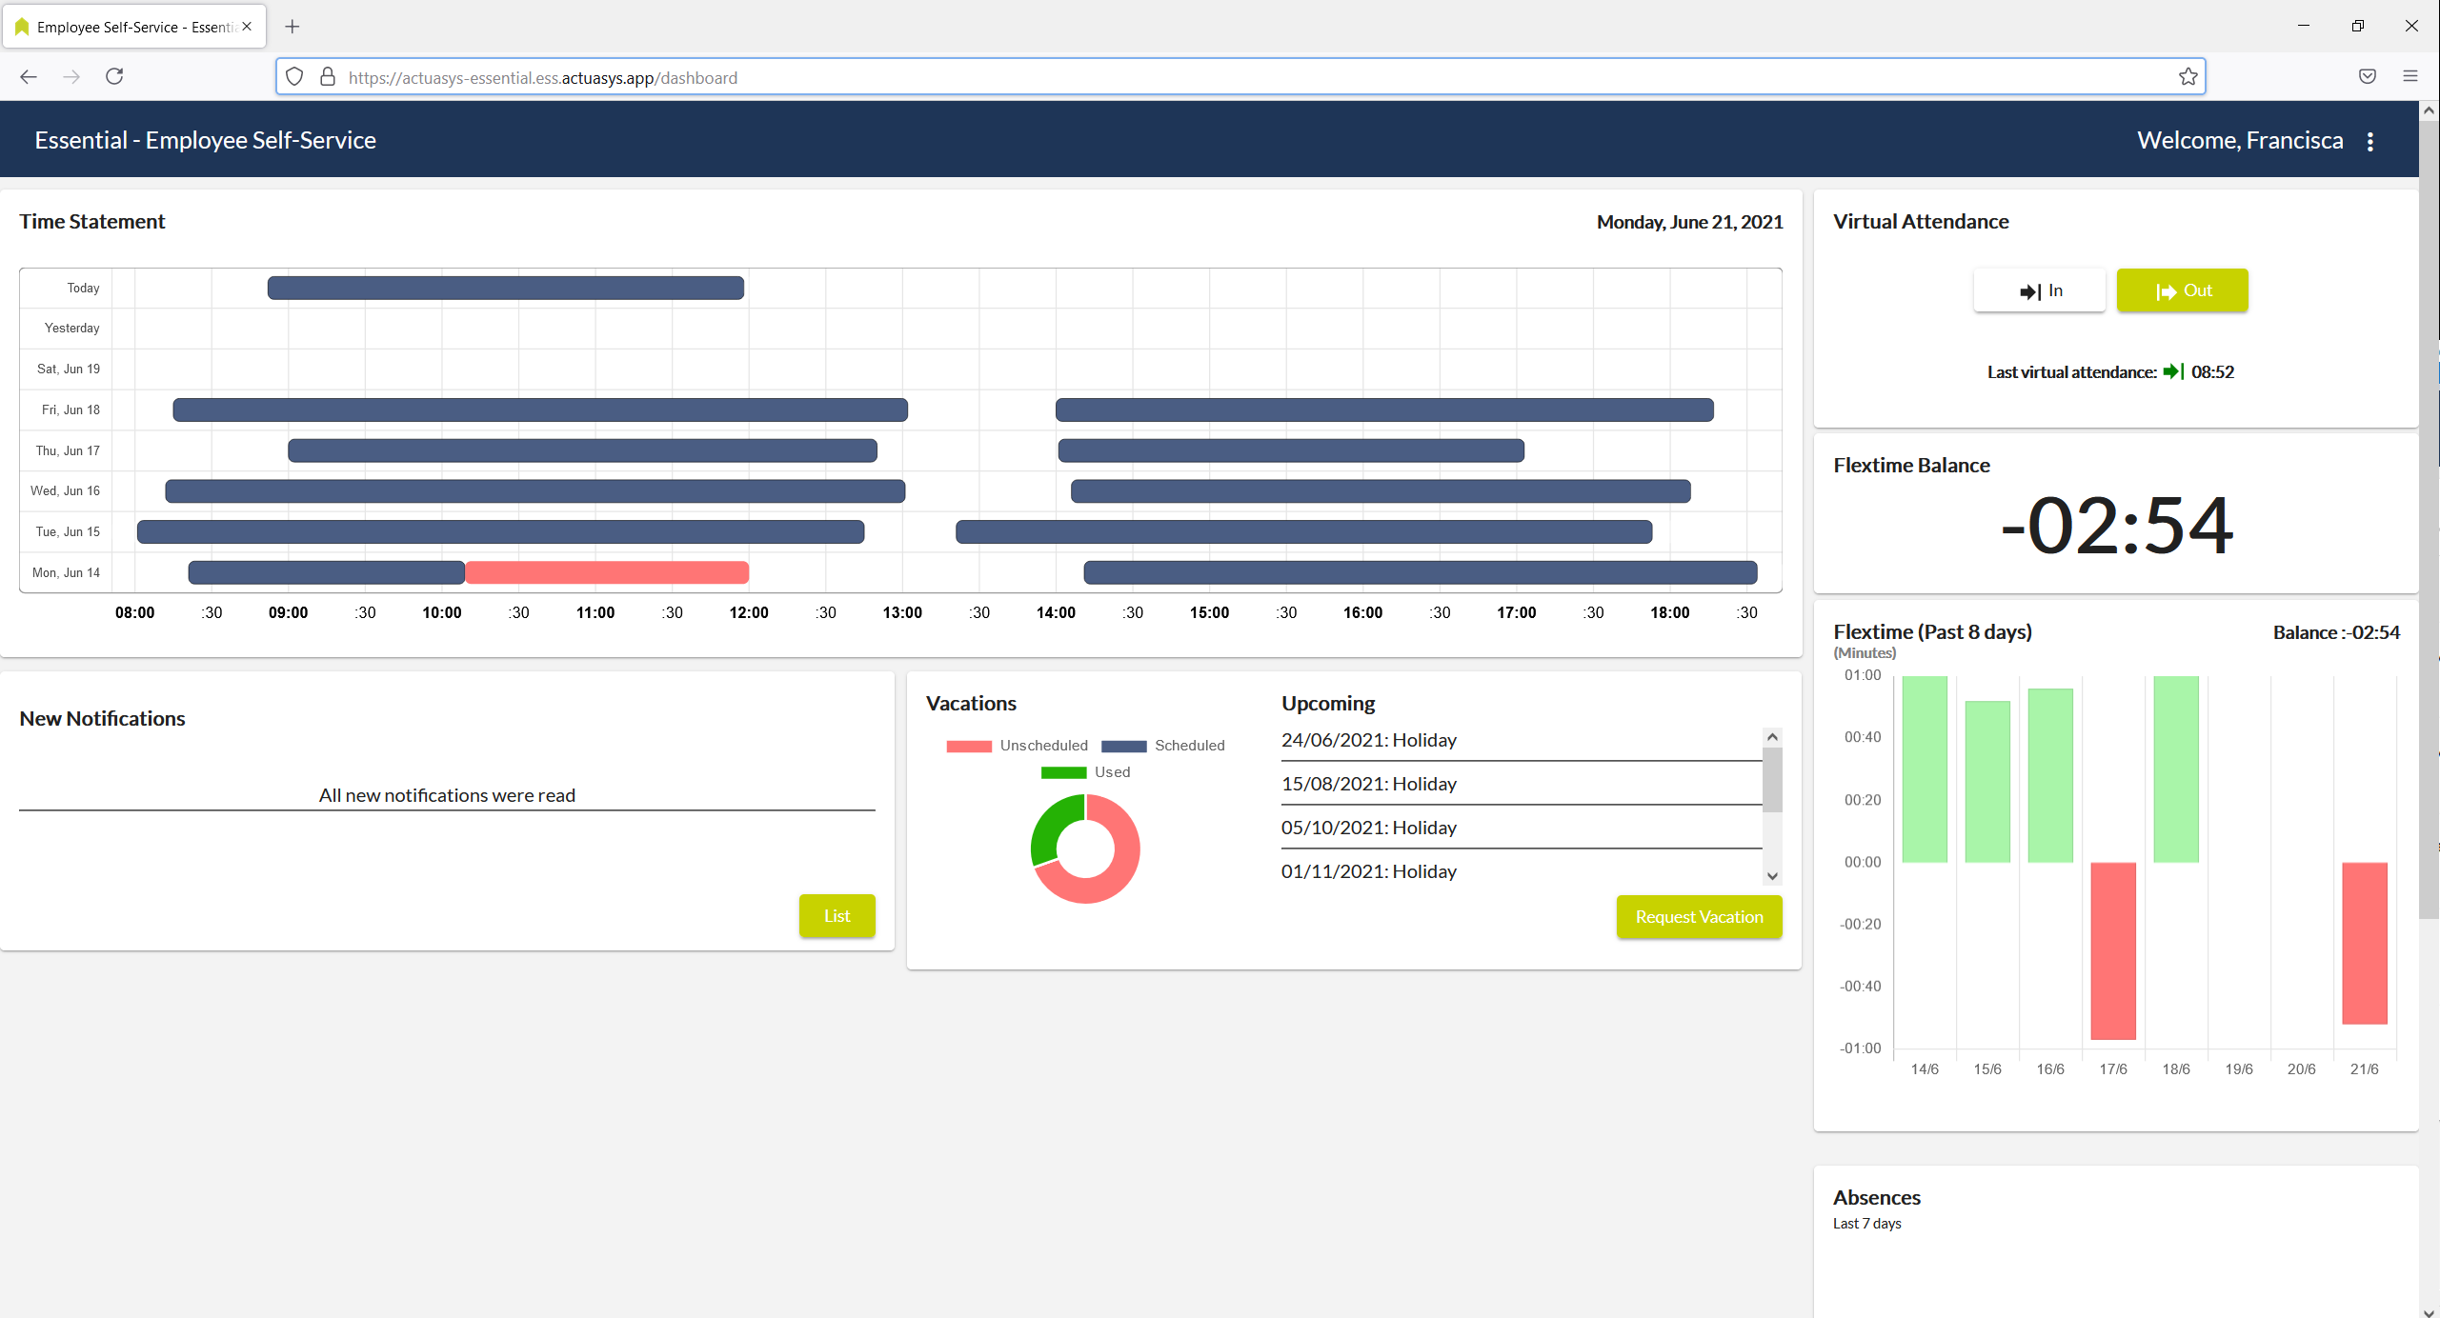Open a new browser tab
2440x1318 pixels.
point(292,27)
